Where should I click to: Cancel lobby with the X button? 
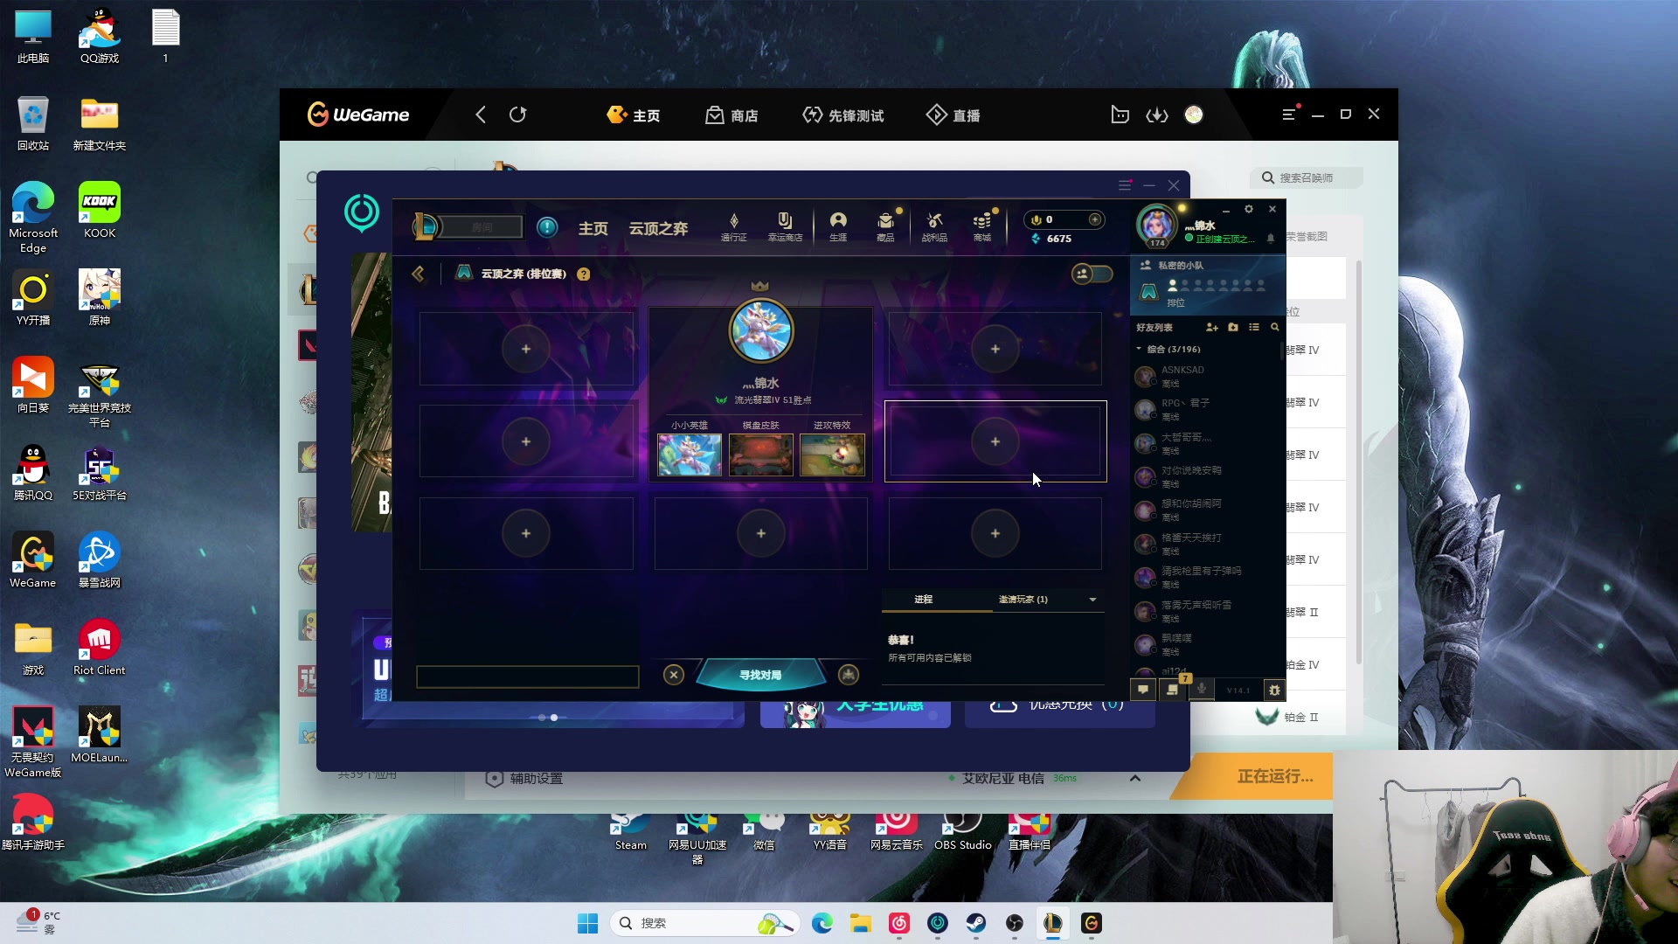point(673,675)
